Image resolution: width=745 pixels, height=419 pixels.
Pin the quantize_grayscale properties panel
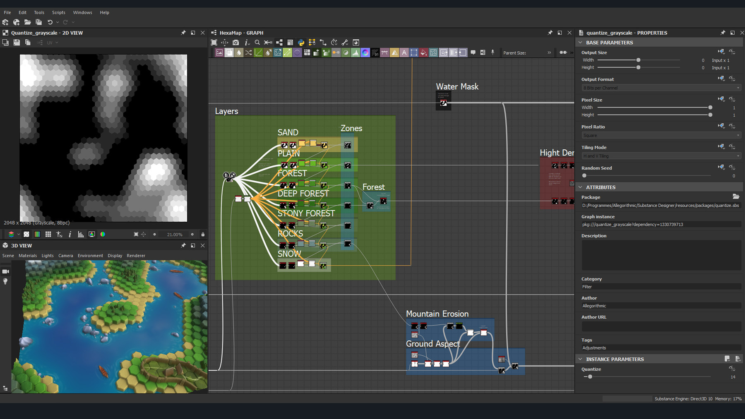click(x=723, y=32)
